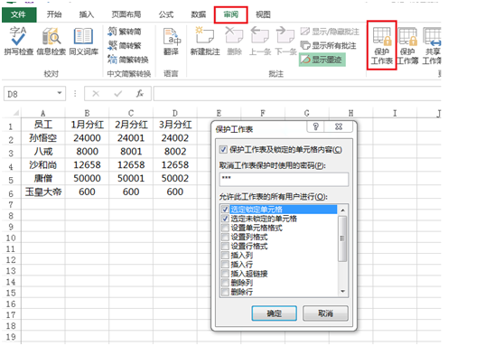The width and height of the screenshot is (504, 346).
Task: Go to previous comment 上一条
Action: [260, 42]
